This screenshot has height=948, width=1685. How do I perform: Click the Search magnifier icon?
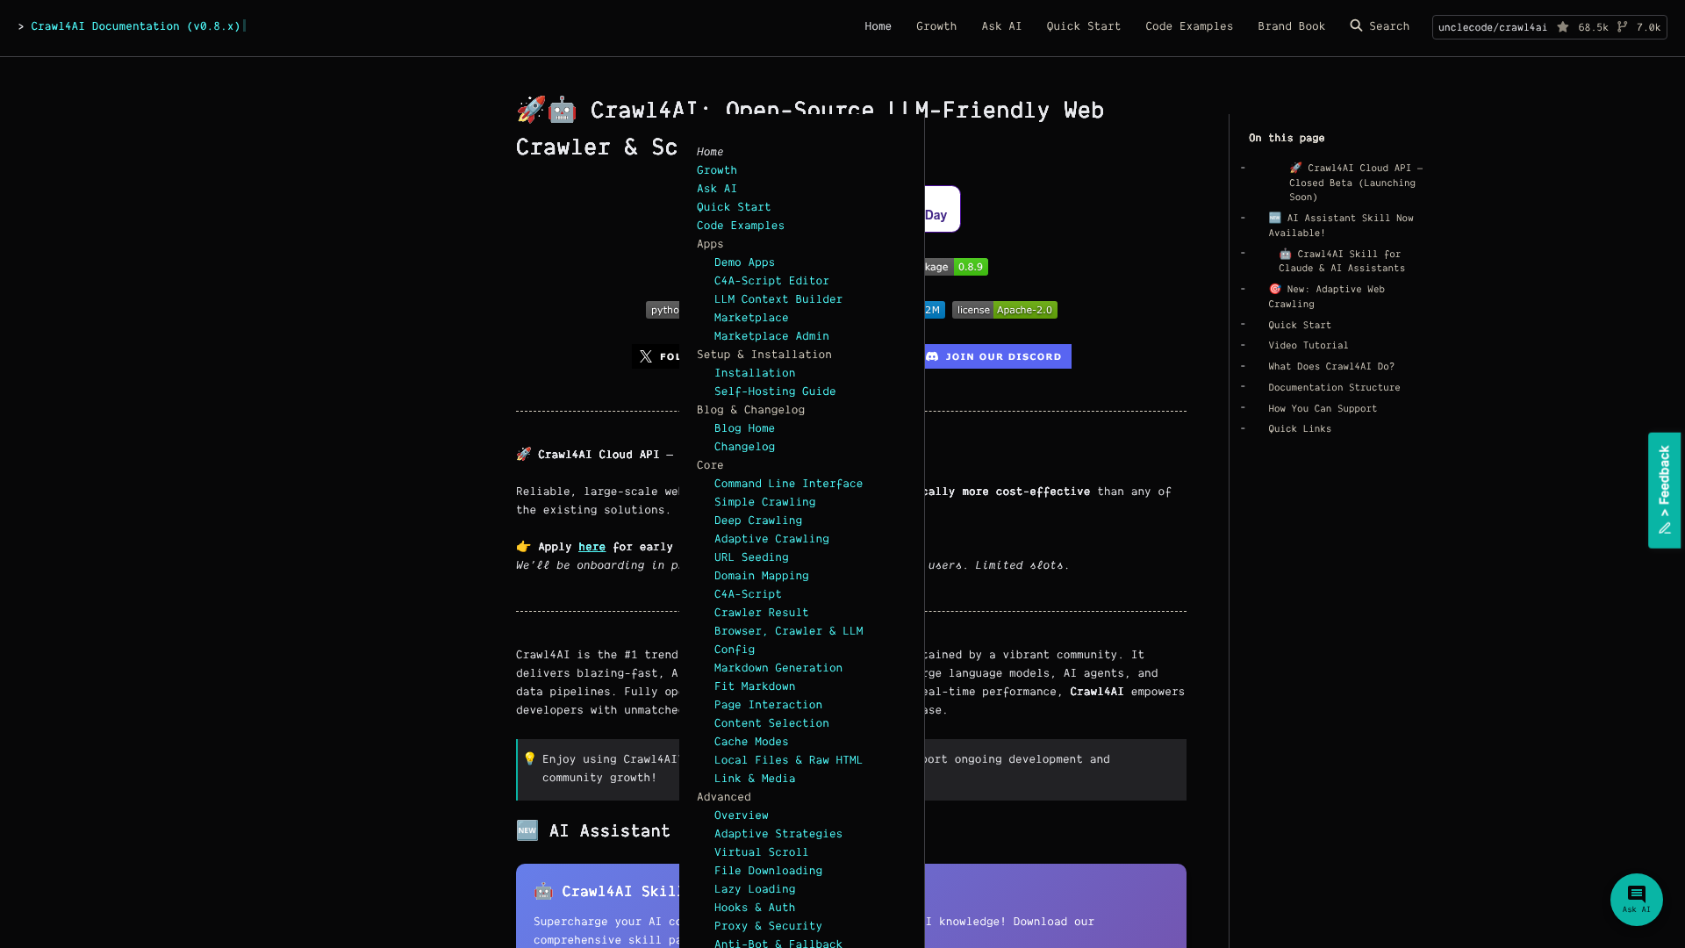click(1356, 25)
